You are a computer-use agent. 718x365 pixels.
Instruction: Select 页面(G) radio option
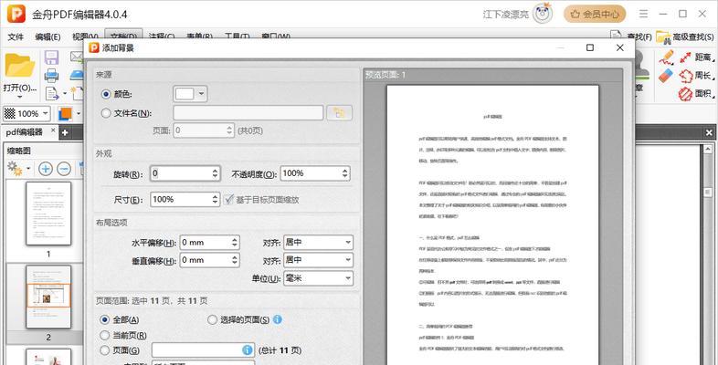pyautogui.click(x=105, y=350)
